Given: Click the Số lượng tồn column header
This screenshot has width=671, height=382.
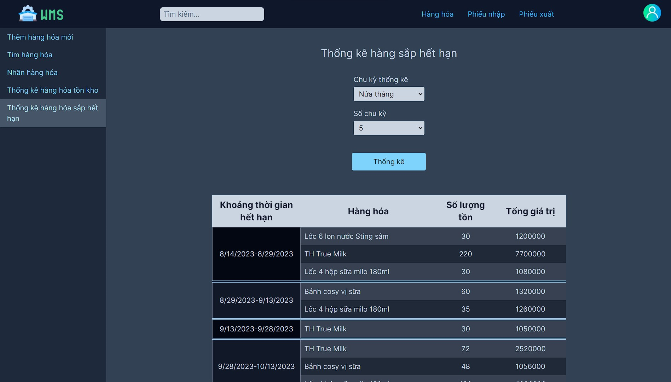Looking at the screenshot, I should (465, 211).
